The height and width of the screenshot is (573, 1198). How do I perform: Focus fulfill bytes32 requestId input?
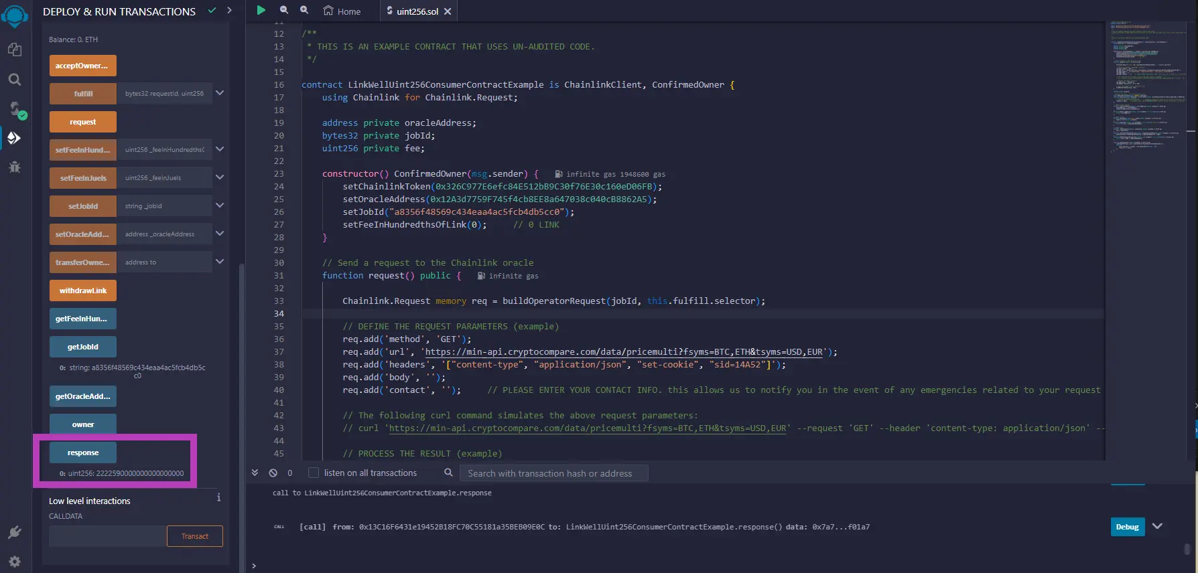point(165,94)
